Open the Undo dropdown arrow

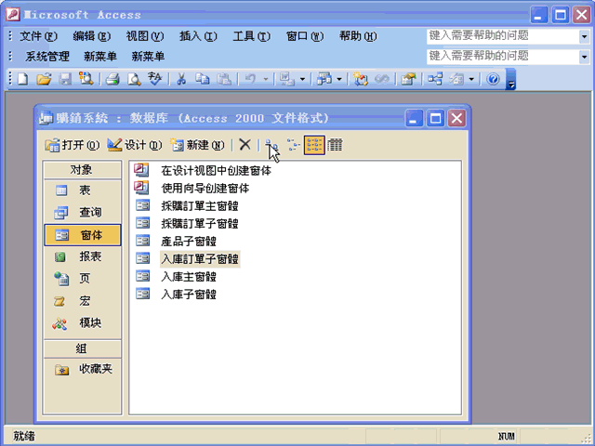(x=266, y=79)
